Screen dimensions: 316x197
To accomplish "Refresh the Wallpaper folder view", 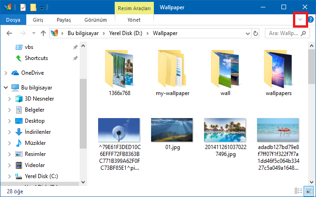I will pos(255,33).
